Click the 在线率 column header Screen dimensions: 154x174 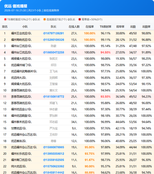click(89, 27)
